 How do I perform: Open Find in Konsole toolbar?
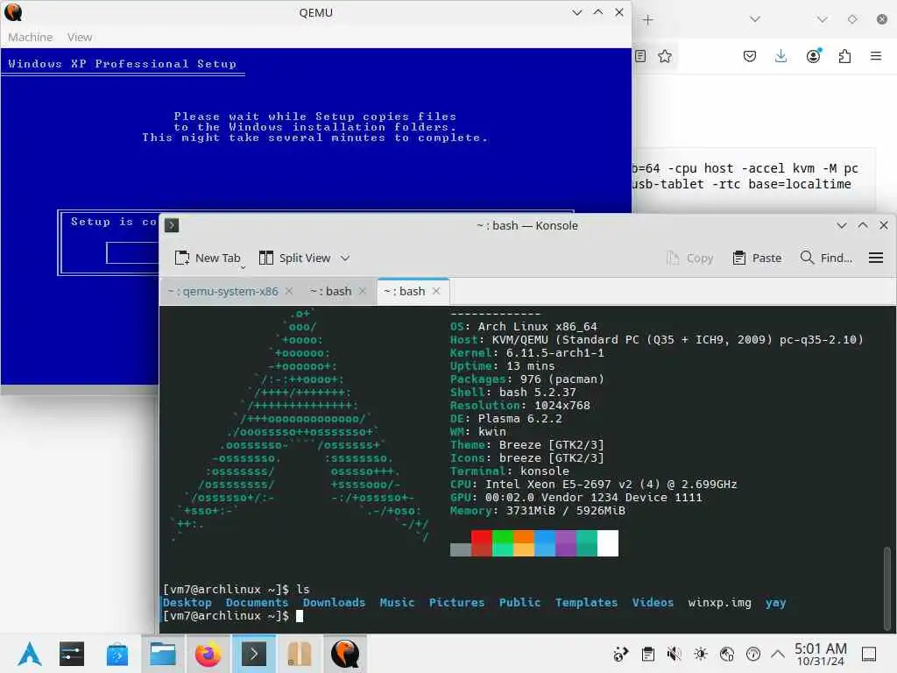[x=826, y=259]
